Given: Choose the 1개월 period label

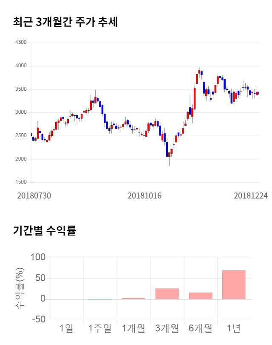Looking at the screenshot, I should click(x=133, y=328).
